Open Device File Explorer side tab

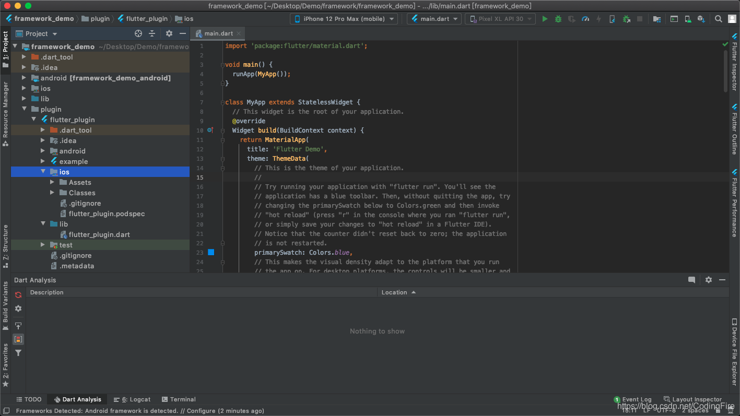(x=734, y=352)
